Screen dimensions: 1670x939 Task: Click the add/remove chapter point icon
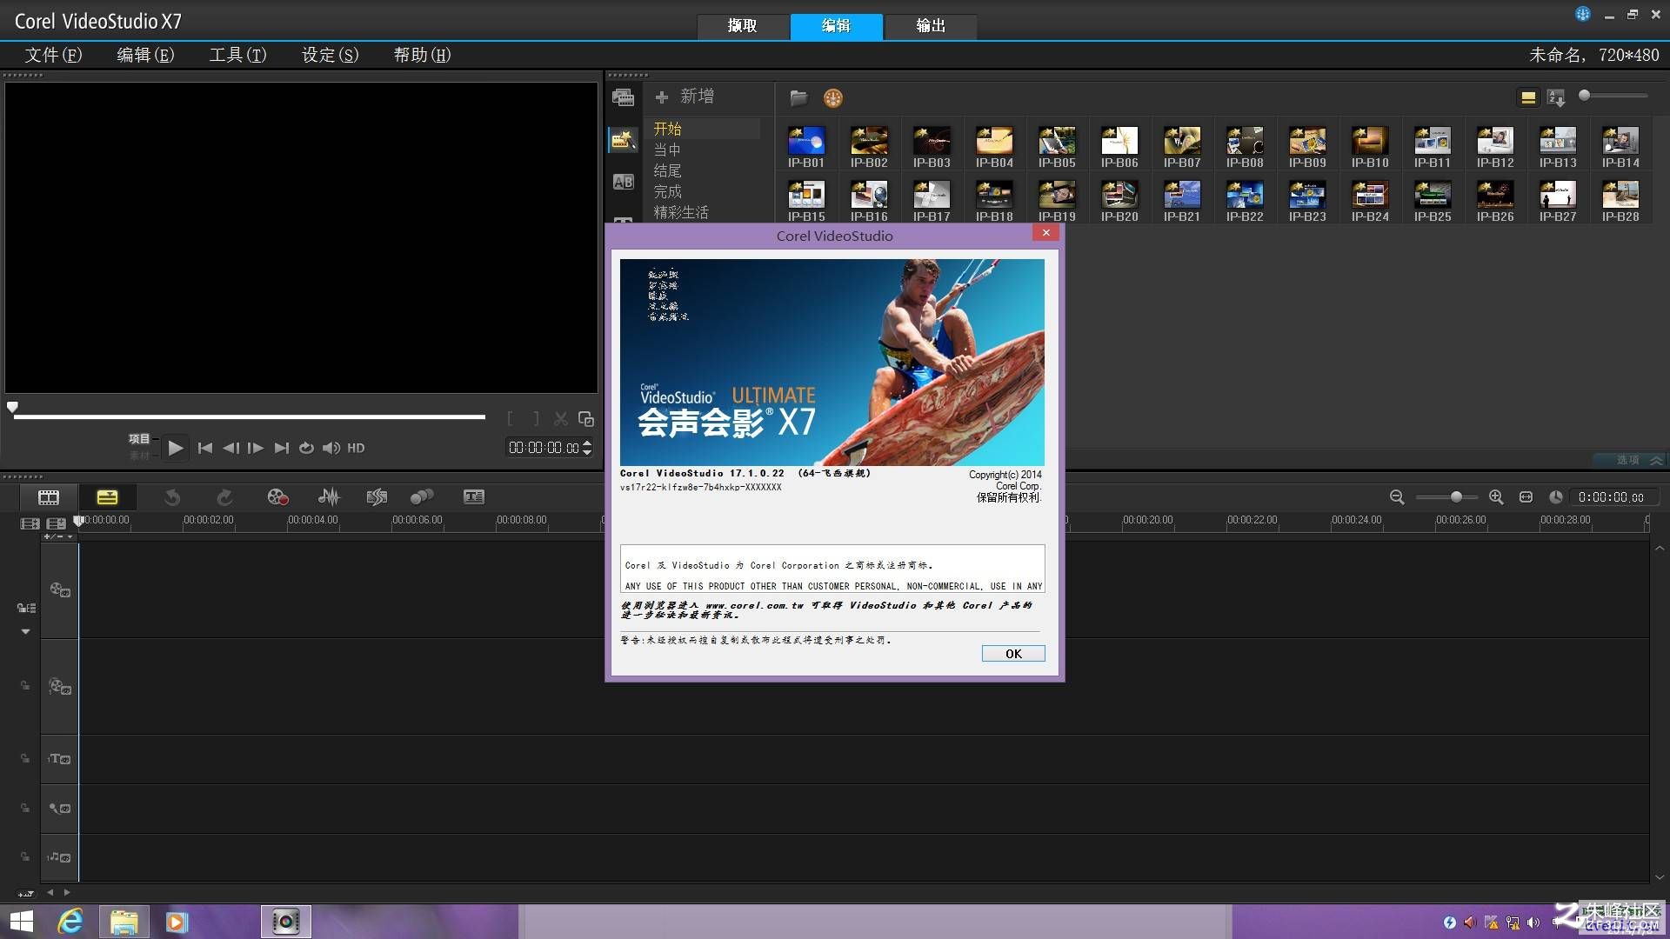(52, 536)
